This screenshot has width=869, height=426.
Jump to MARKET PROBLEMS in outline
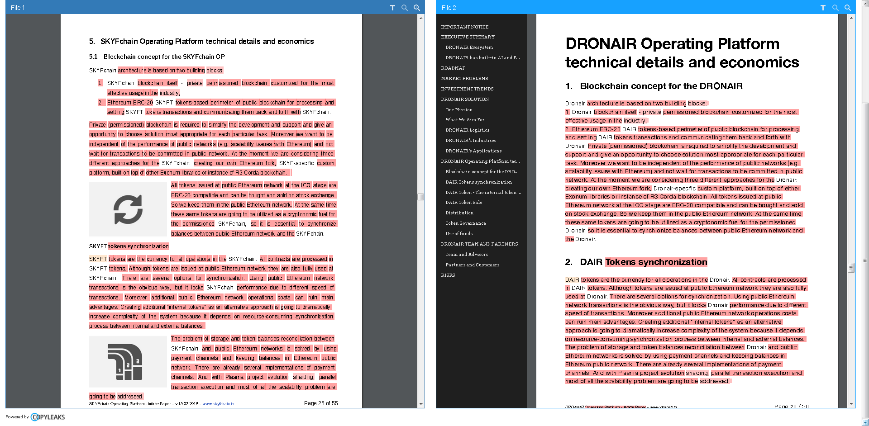464,79
